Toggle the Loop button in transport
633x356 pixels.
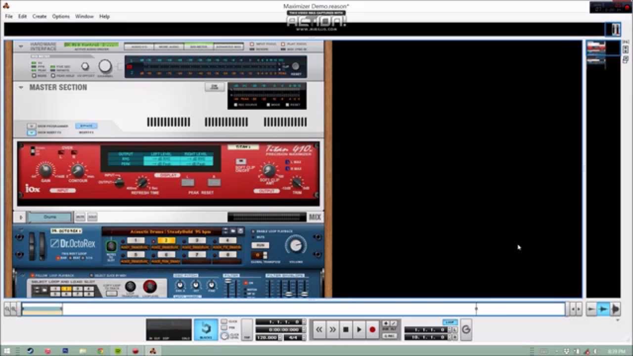pos(450,322)
